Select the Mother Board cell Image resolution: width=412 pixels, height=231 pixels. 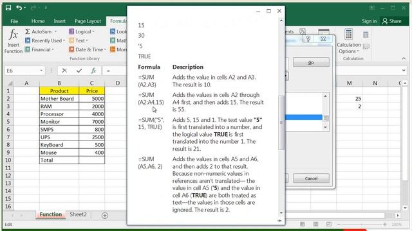coord(59,98)
